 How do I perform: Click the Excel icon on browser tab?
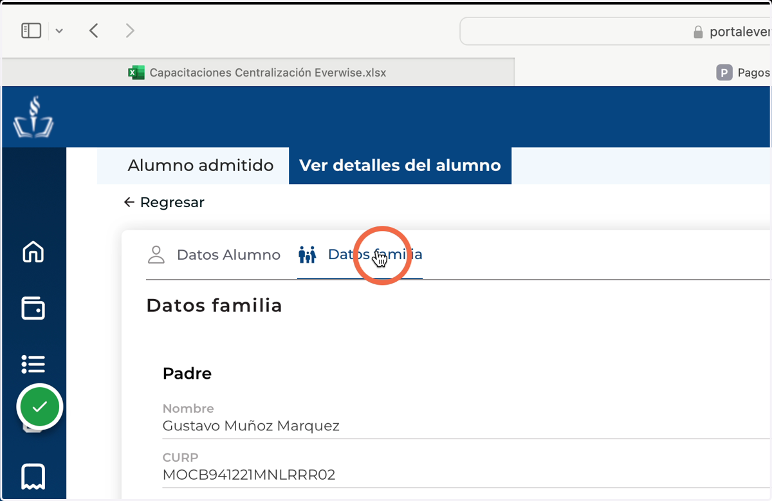coord(136,72)
